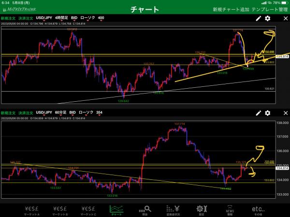The width and height of the screenshot is (290, 217).
Task: Close the 60分足 chart panel
Action: pos(286,113)
